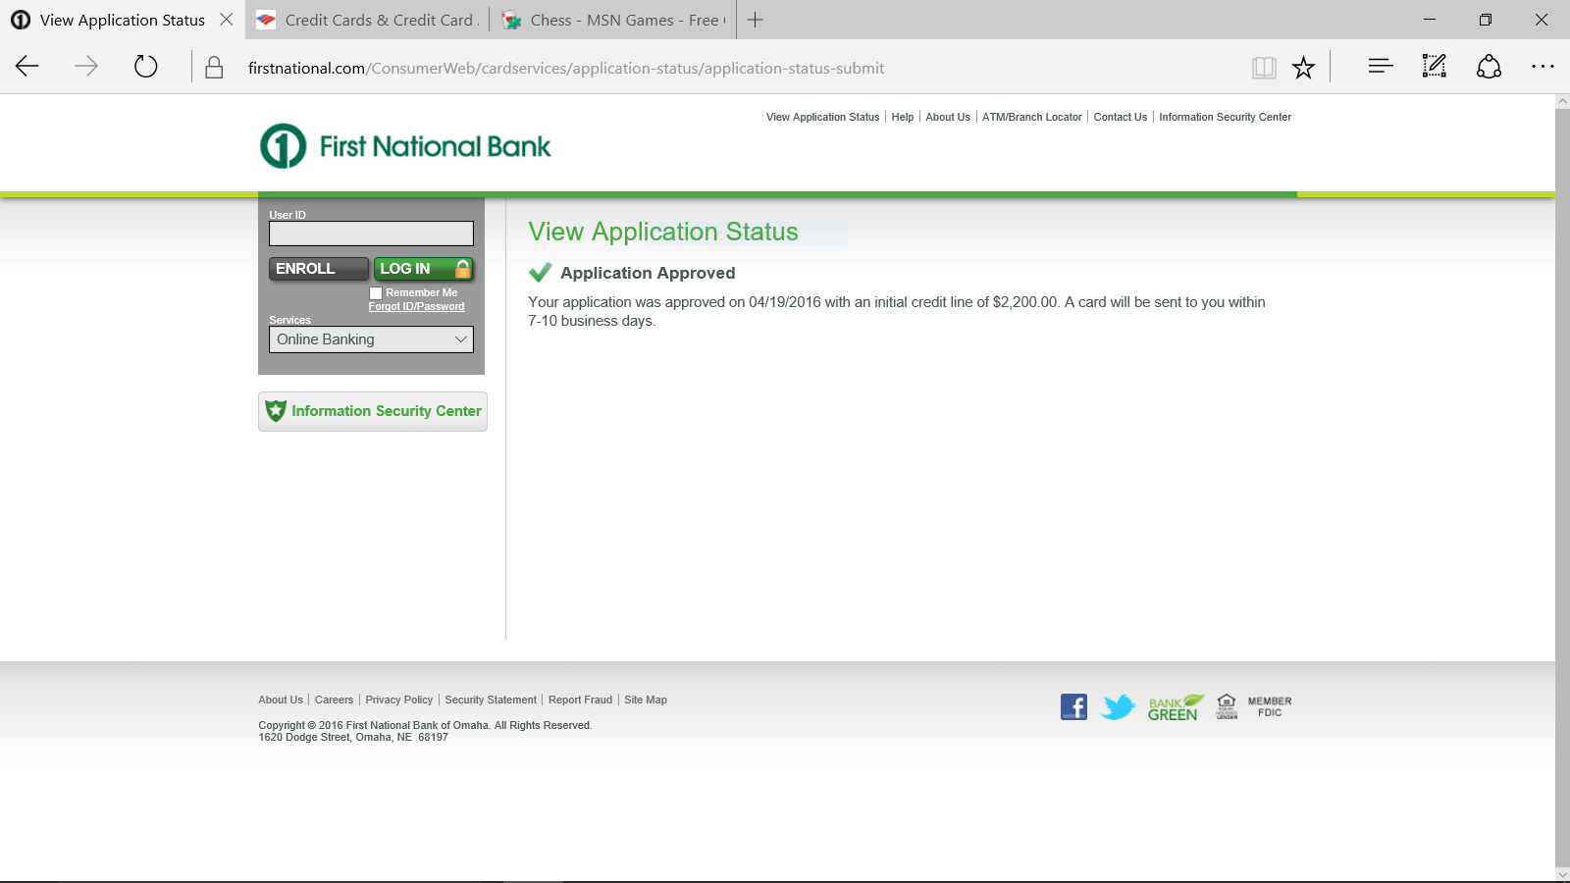1570x883 pixels.
Task: Open the Help link in header
Action: tap(903, 117)
